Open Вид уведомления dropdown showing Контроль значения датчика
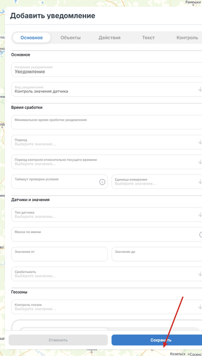 click(107, 90)
